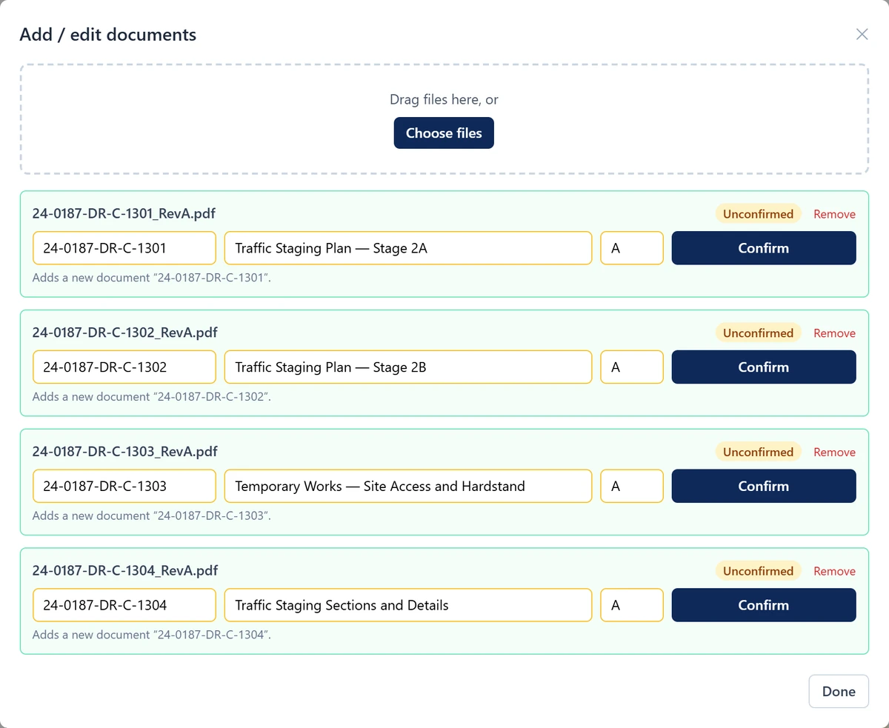Edit title Temporary Works — Site Access and Hardstand

point(408,487)
